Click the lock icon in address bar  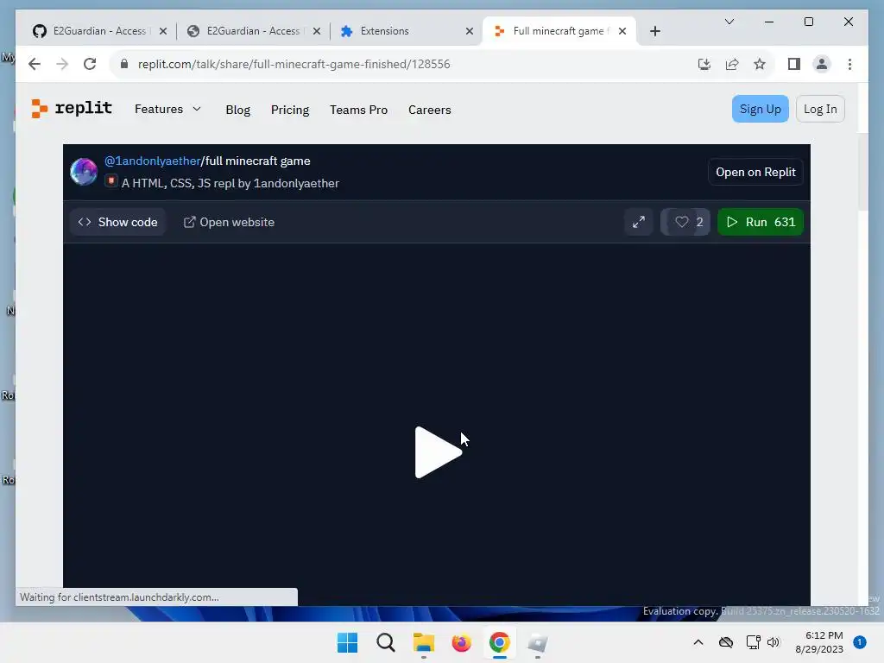coord(124,64)
